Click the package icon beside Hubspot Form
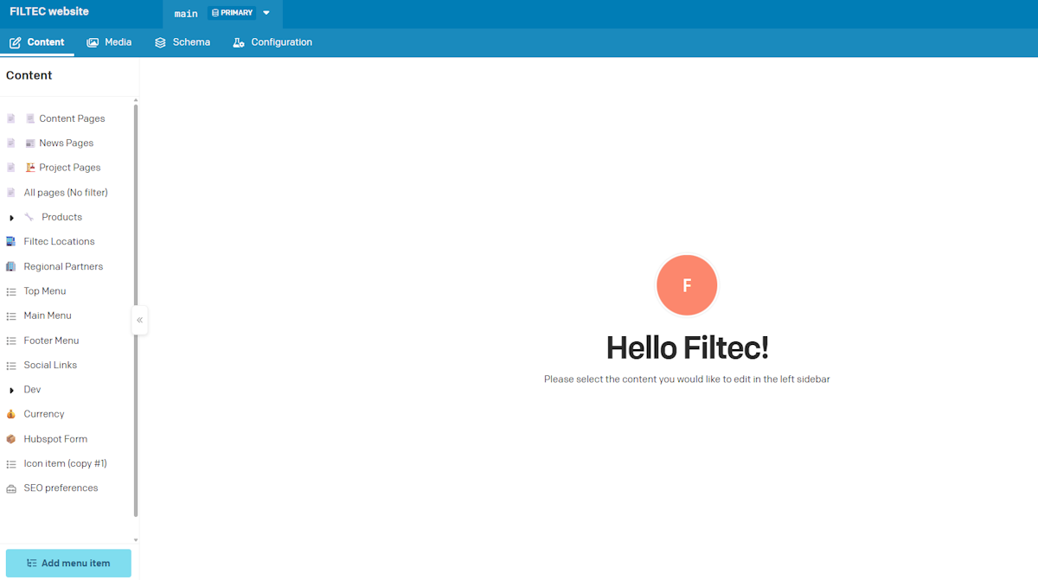This screenshot has width=1038, height=580. [x=11, y=439]
